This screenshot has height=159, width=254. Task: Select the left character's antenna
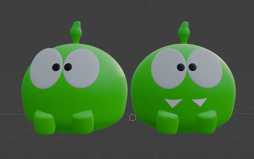[76, 32]
